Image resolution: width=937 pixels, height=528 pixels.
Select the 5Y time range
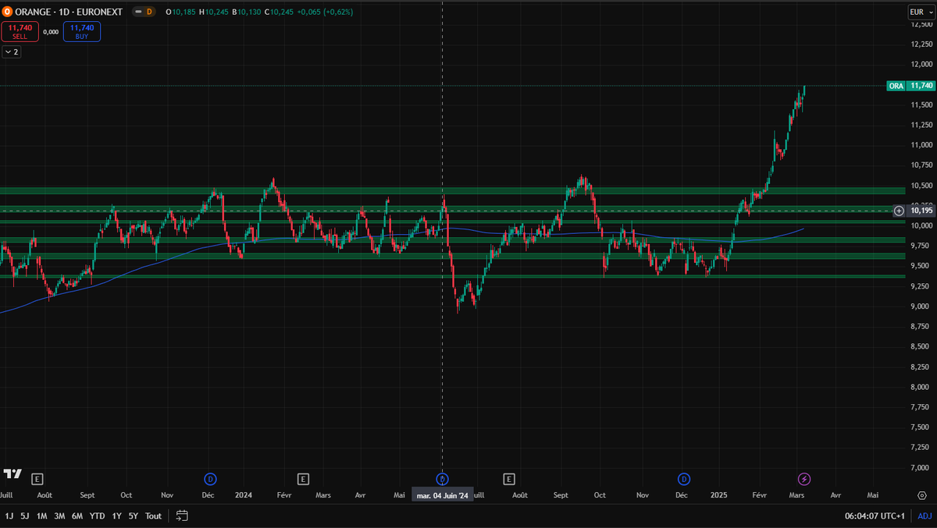tap(134, 516)
